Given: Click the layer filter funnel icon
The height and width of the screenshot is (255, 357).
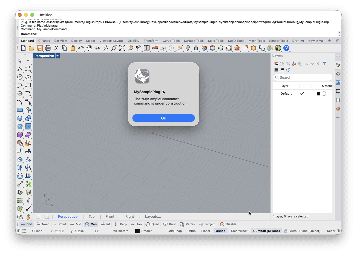Looking at the screenshot, I should 324,64.
